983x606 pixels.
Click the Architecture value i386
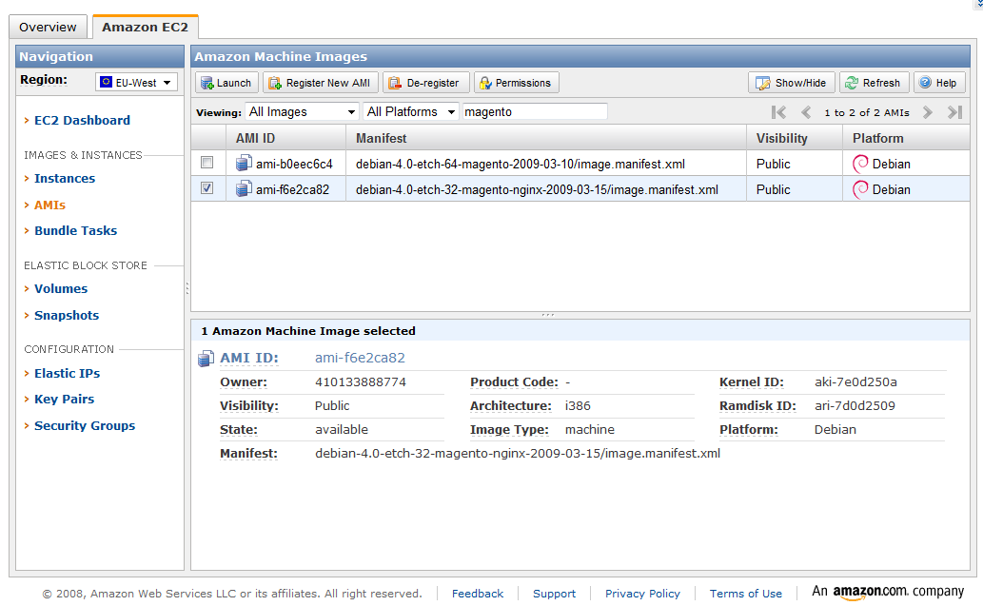click(578, 406)
